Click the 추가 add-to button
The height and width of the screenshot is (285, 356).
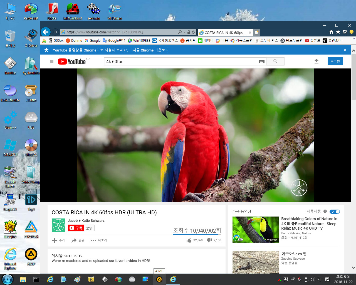click(58, 240)
